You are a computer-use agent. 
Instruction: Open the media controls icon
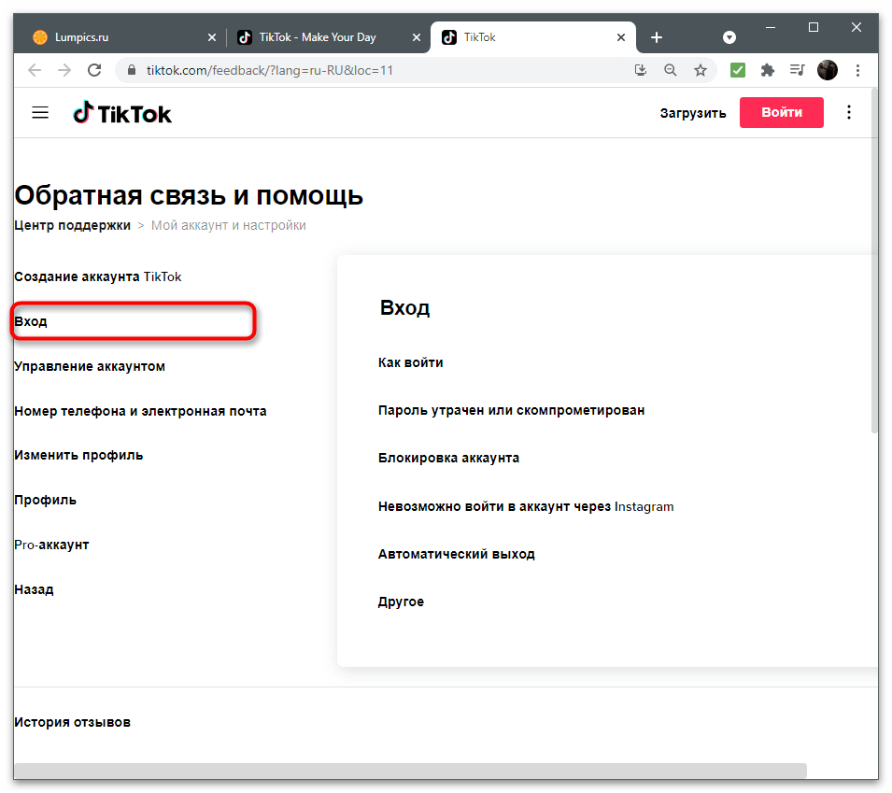pyautogui.click(x=797, y=70)
